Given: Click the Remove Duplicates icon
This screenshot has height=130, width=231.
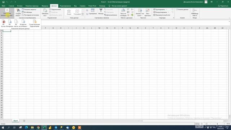Looking at the screenshot, I should pyautogui.click(x=128, y=12).
